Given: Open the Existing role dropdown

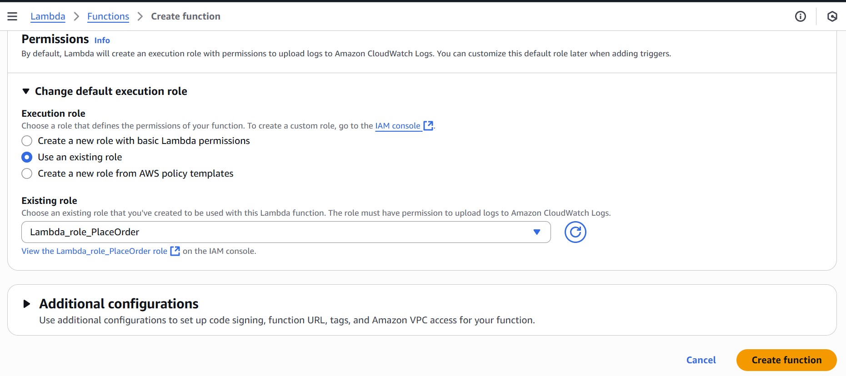Looking at the screenshot, I should point(286,232).
